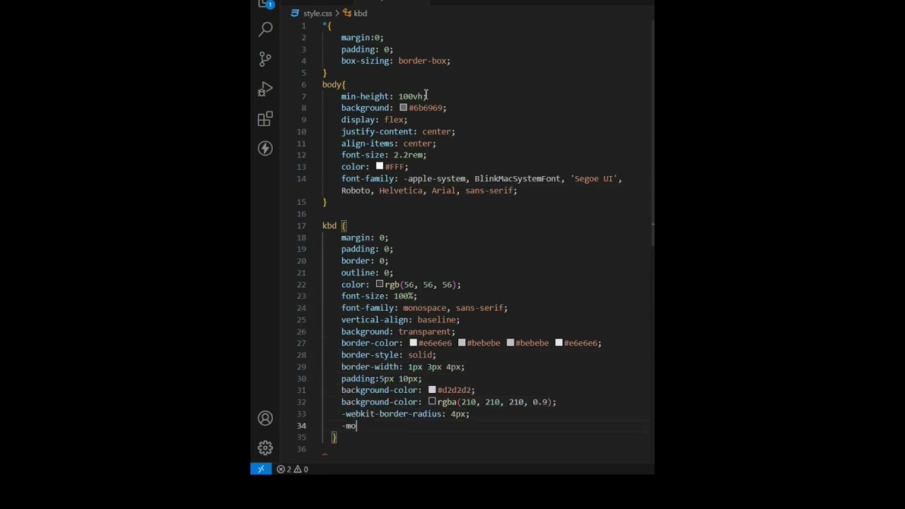Click the 'outline: 0;' text
This screenshot has width=905, height=509.
click(367, 273)
